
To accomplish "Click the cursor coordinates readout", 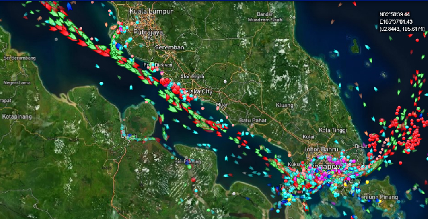I will click(x=402, y=21).
